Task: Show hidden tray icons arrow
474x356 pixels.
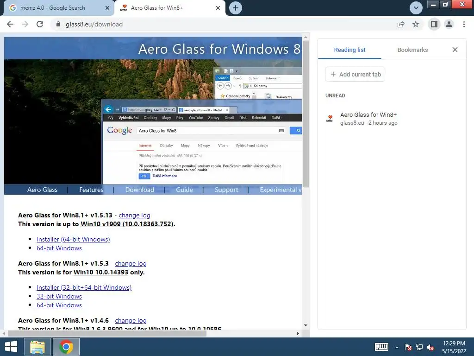Action: (x=397, y=347)
